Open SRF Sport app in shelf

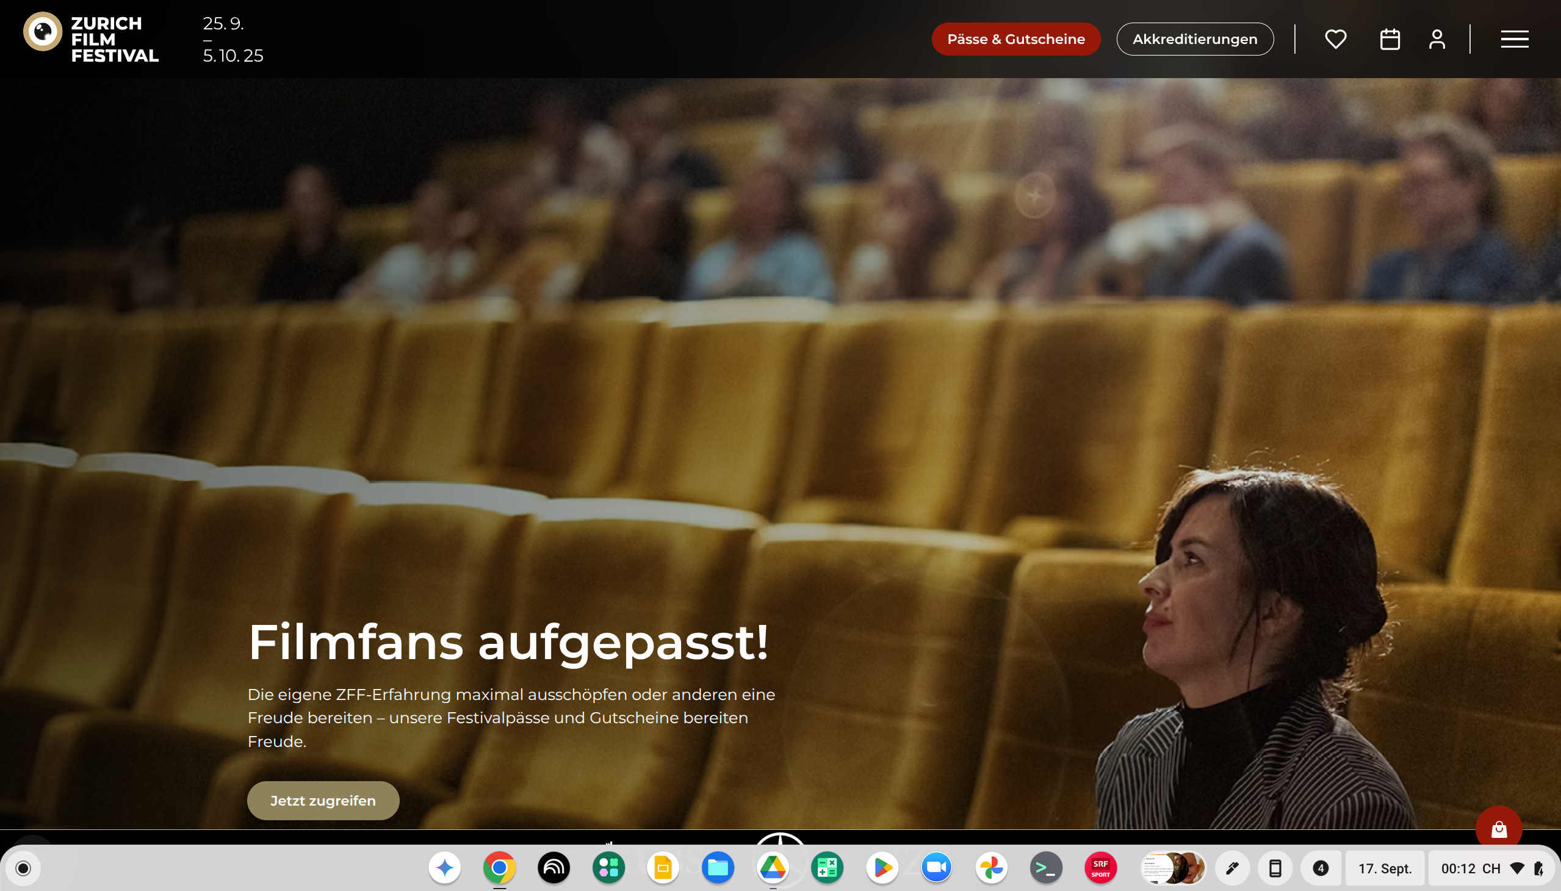[1100, 868]
